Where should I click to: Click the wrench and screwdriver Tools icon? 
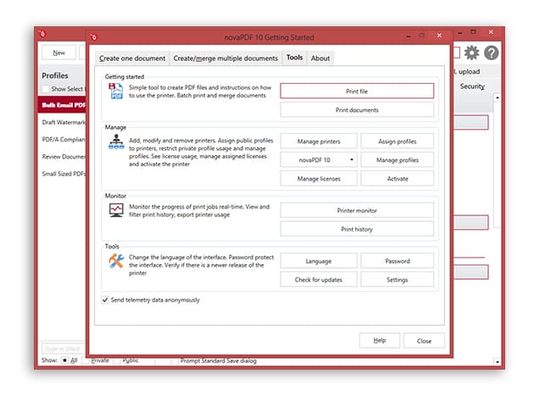coord(116,261)
